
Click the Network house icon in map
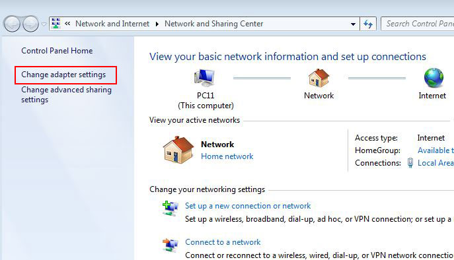pos(319,78)
